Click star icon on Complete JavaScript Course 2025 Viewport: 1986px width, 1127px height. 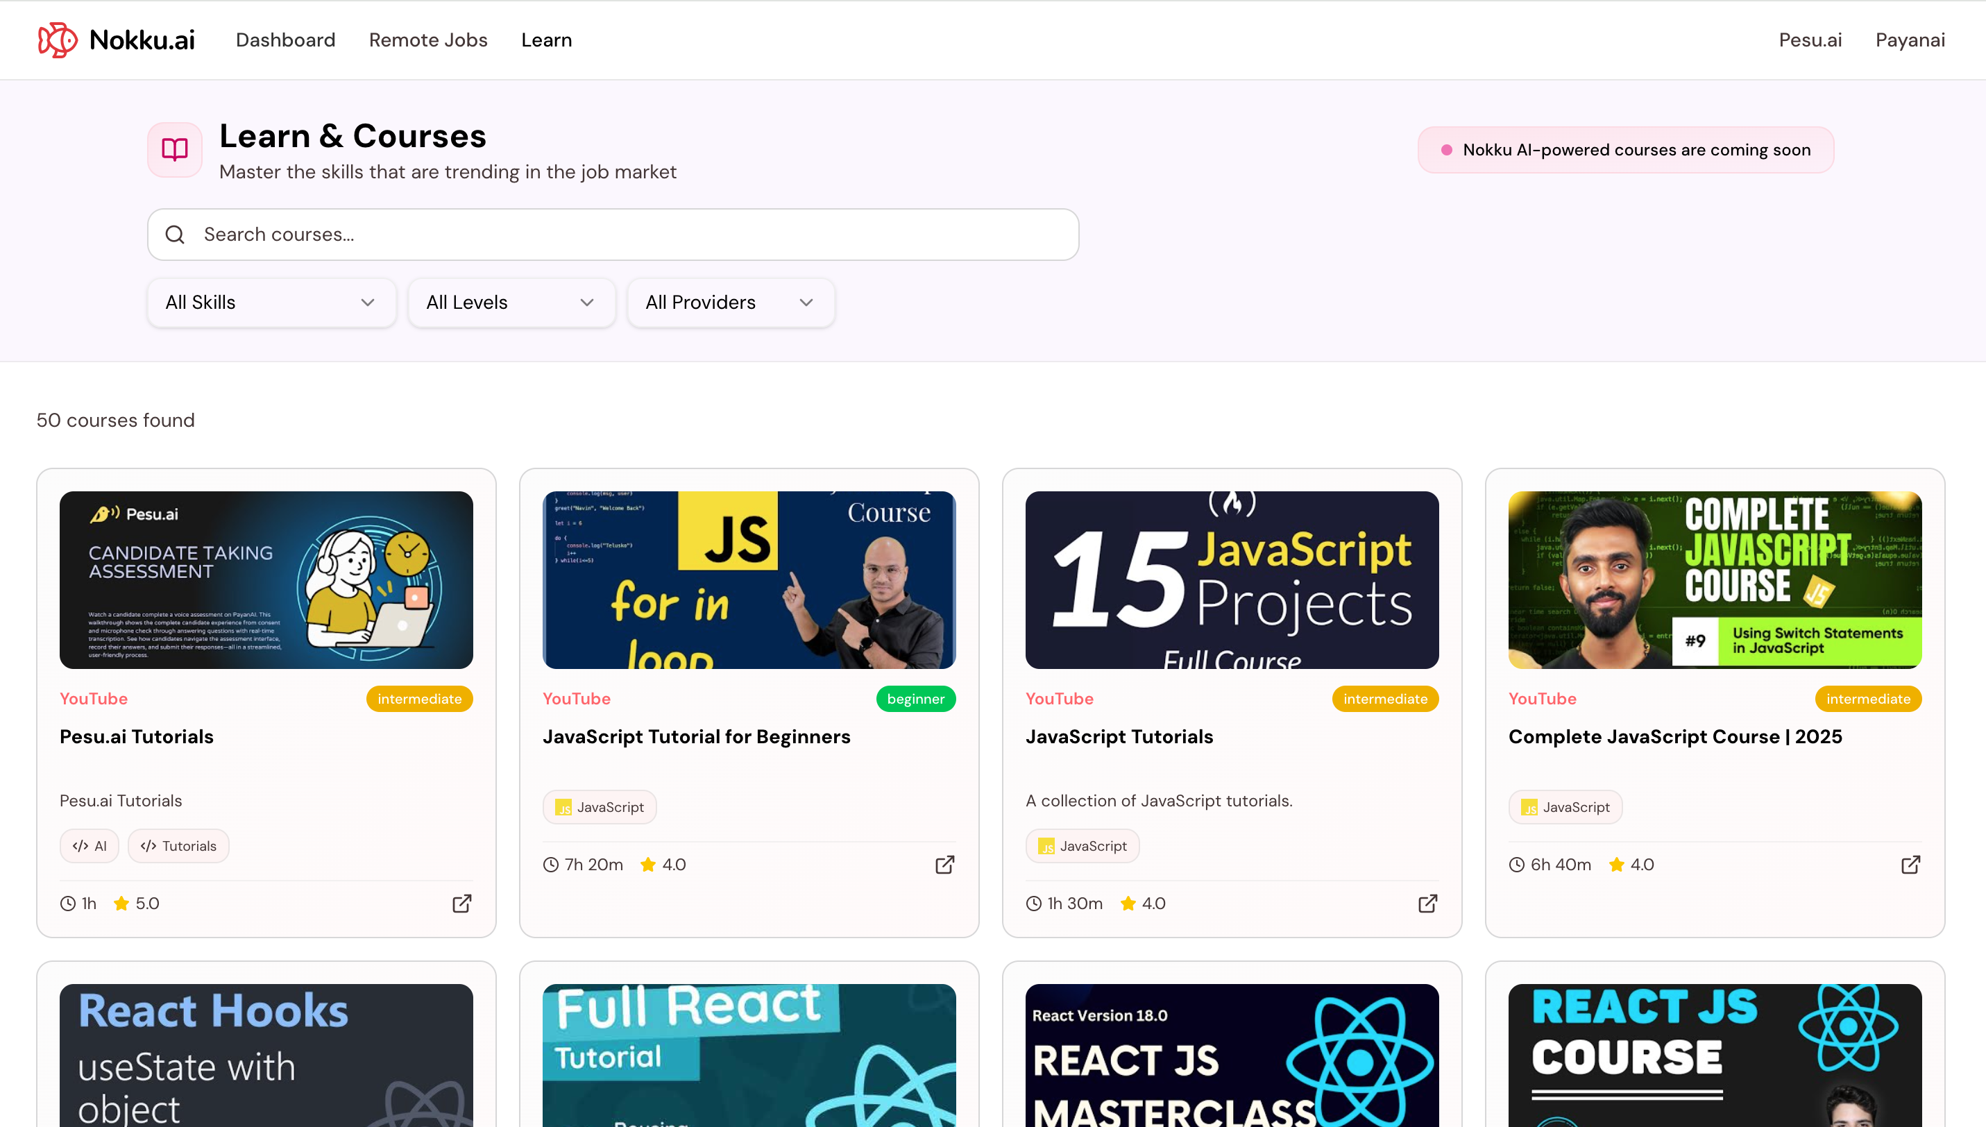tap(1617, 865)
